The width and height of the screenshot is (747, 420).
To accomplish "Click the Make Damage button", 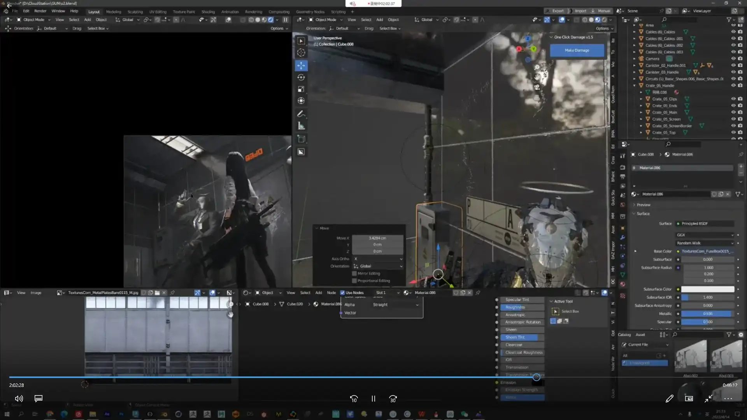I will coord(577,50).
